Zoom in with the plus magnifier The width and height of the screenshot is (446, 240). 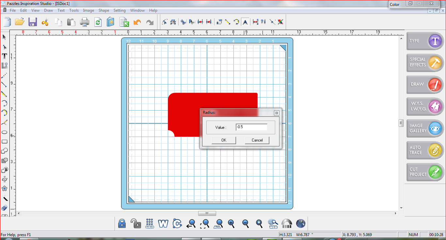(231, 223)
